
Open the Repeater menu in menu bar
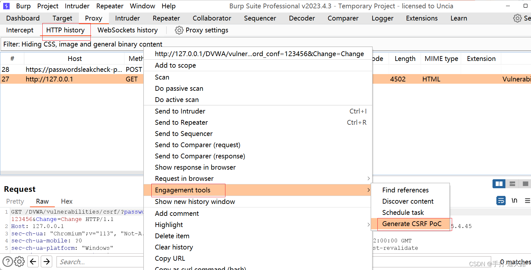click(110, 6)
